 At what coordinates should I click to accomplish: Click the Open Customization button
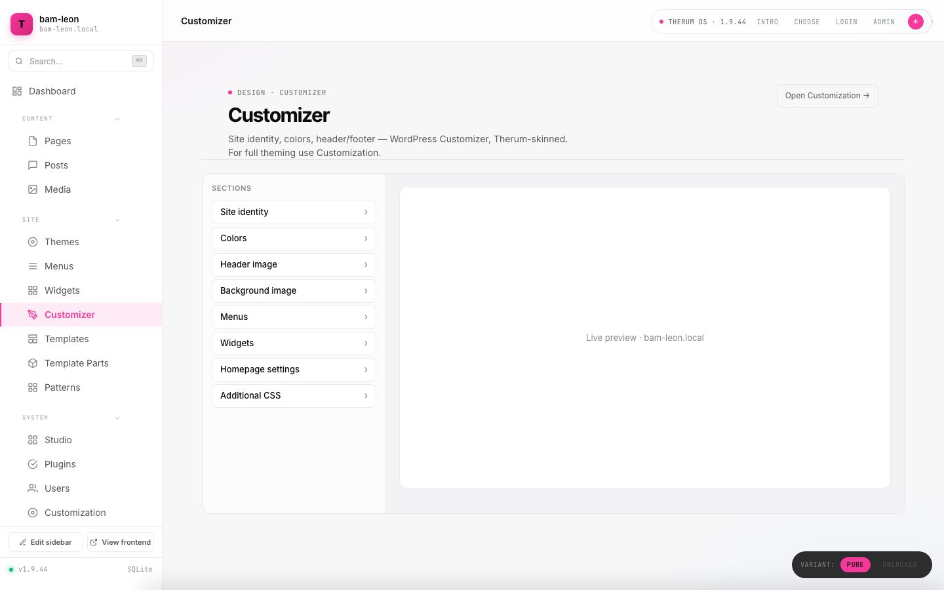click(x=827, y=96)
